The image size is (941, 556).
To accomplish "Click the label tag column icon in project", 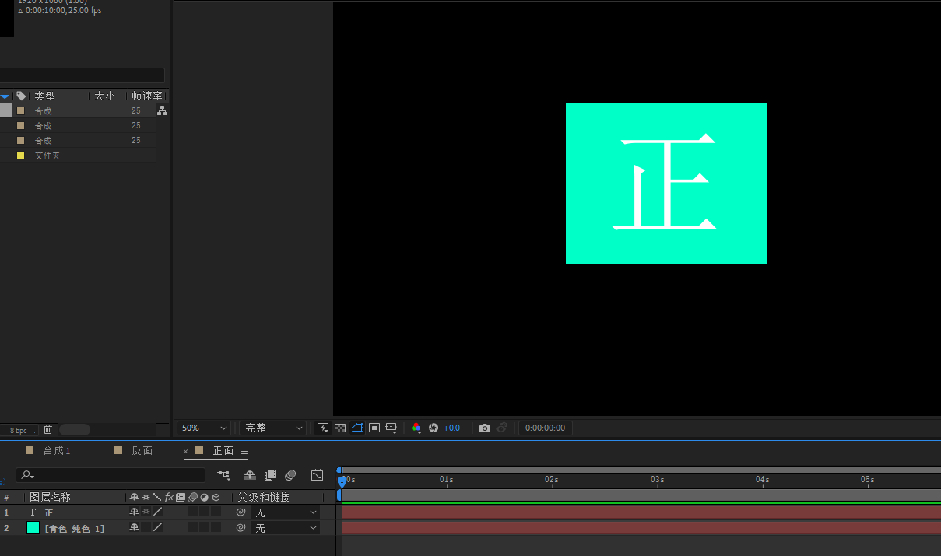I will pos(21,96).
